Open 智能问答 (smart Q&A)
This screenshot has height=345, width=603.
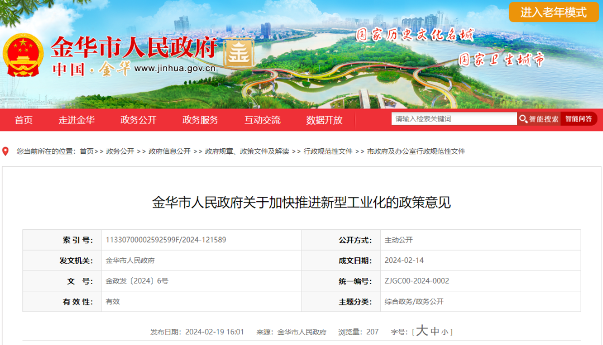pyautogui.click(x=579, y=119)
